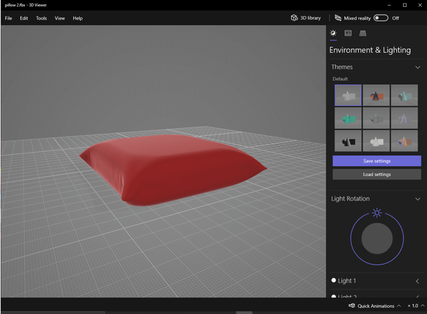Select the teal cone theme in top row
The image size is (427, 314).
point(404,95)
